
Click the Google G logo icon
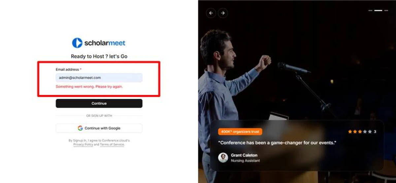[x=80, y=128]
